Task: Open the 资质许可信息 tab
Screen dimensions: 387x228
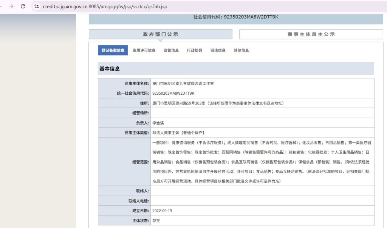Action: [x=144, y=50]
